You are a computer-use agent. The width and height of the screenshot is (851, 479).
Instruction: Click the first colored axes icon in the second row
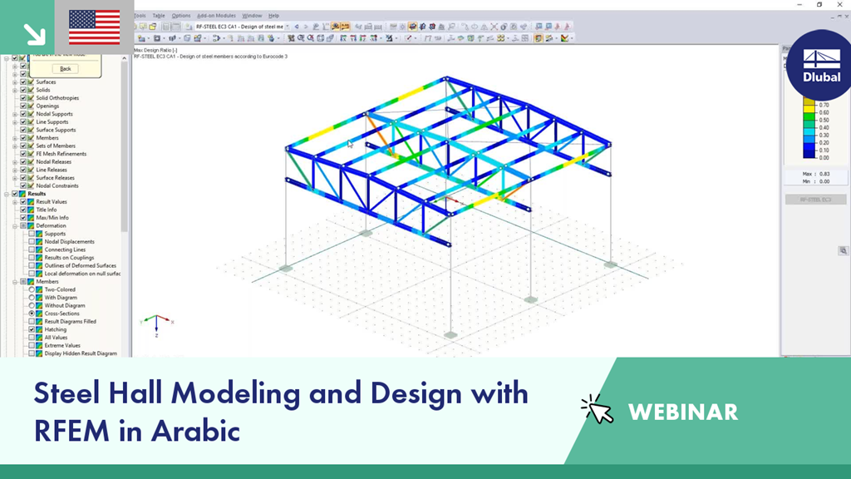343,38
